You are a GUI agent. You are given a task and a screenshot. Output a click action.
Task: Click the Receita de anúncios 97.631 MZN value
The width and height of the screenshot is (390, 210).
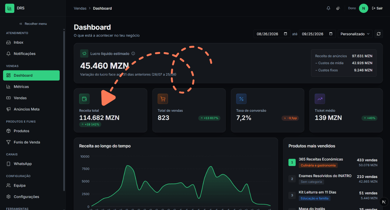click(x=362, y=56)
